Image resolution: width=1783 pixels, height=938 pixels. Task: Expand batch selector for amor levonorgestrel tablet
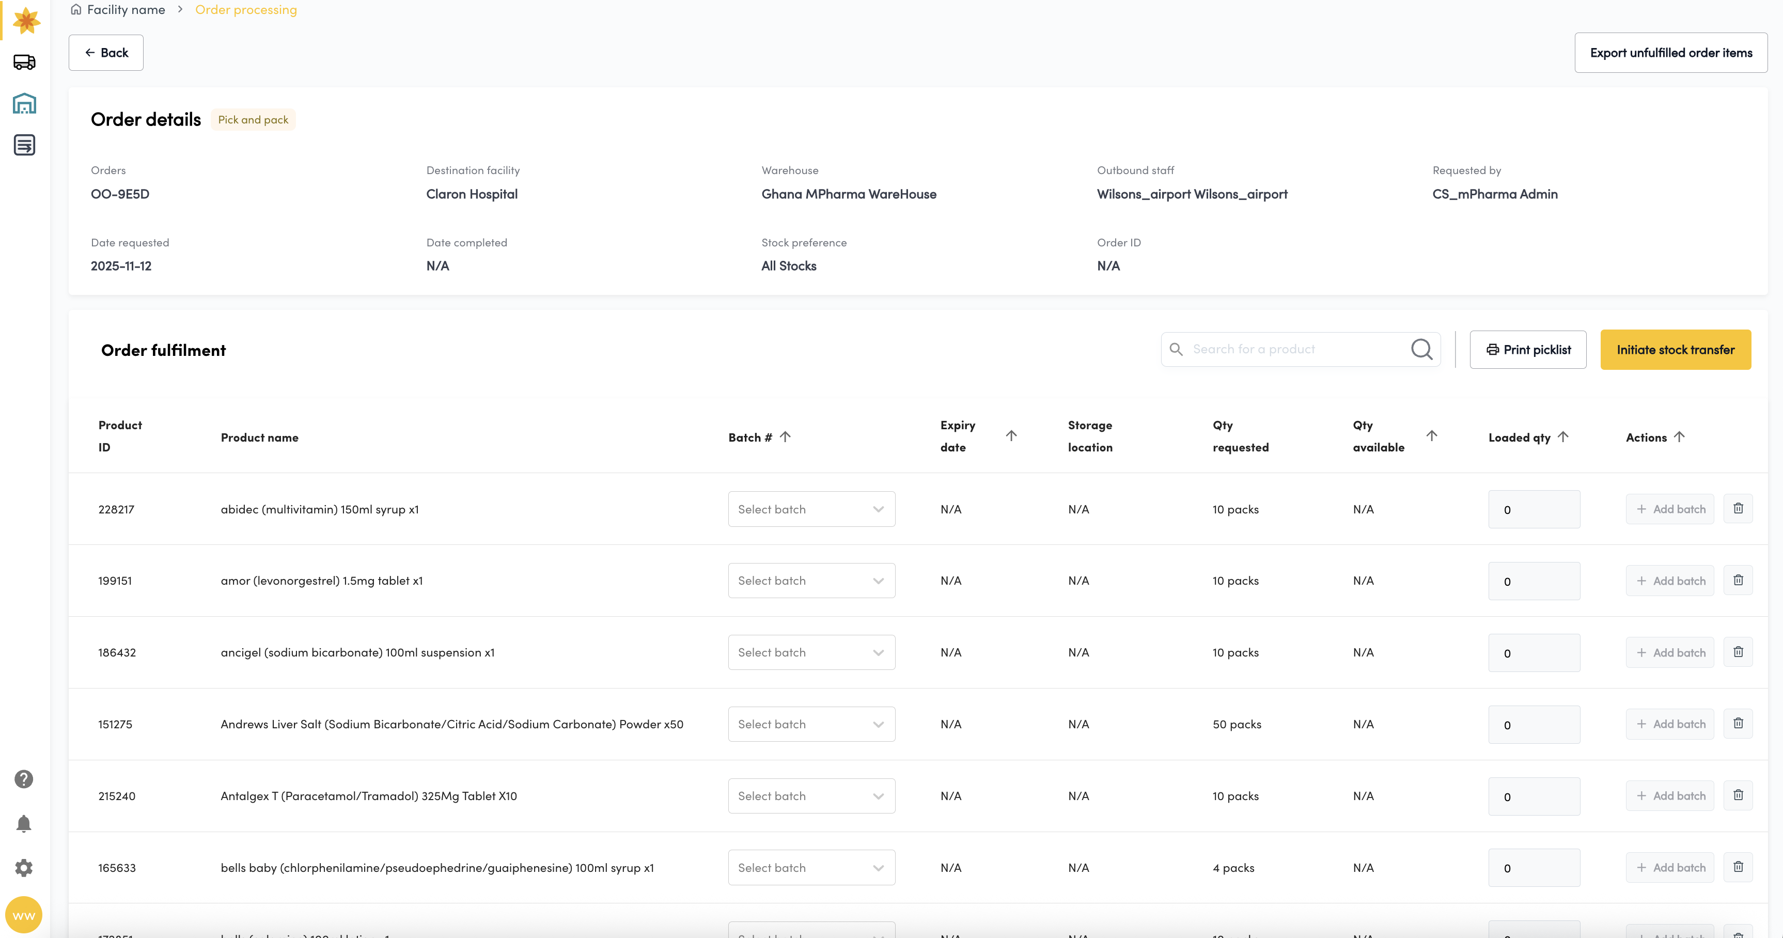pos(811,580)
